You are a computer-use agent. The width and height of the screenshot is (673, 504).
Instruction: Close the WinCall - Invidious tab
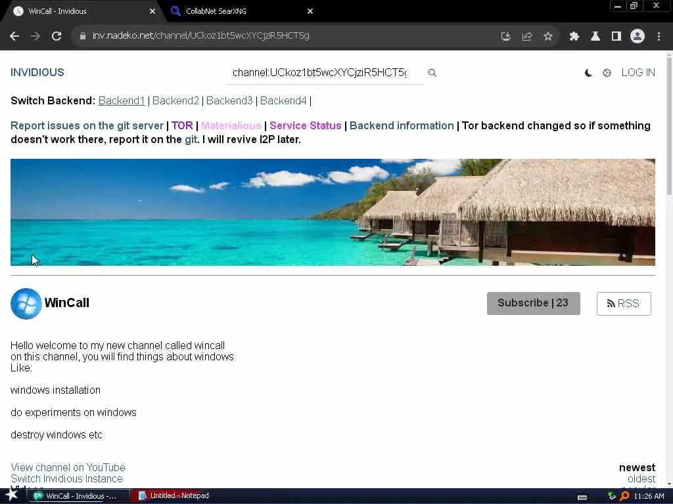(152, 11)
